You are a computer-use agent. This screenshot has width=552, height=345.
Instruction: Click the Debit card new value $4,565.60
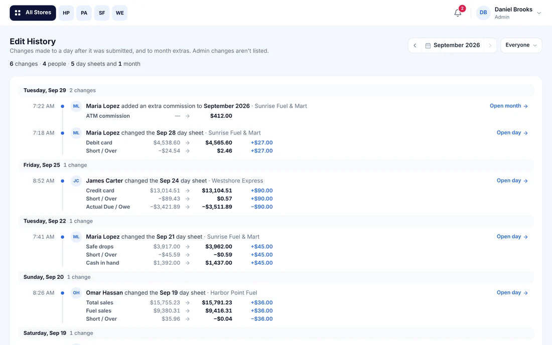(x=219, y=142)
